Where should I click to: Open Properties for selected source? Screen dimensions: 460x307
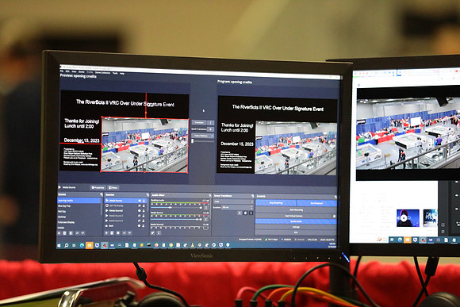pos(98,187)
